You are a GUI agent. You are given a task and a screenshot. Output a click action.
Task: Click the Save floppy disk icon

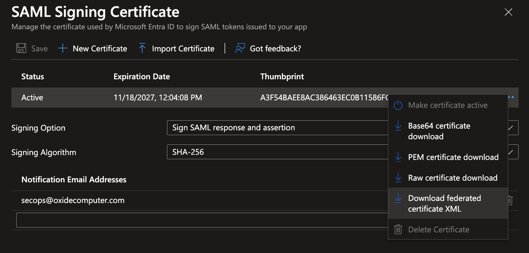[21, 49]
